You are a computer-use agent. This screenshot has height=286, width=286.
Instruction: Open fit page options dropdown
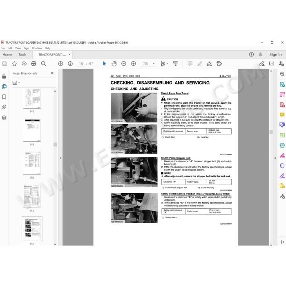tap(164, 64)
